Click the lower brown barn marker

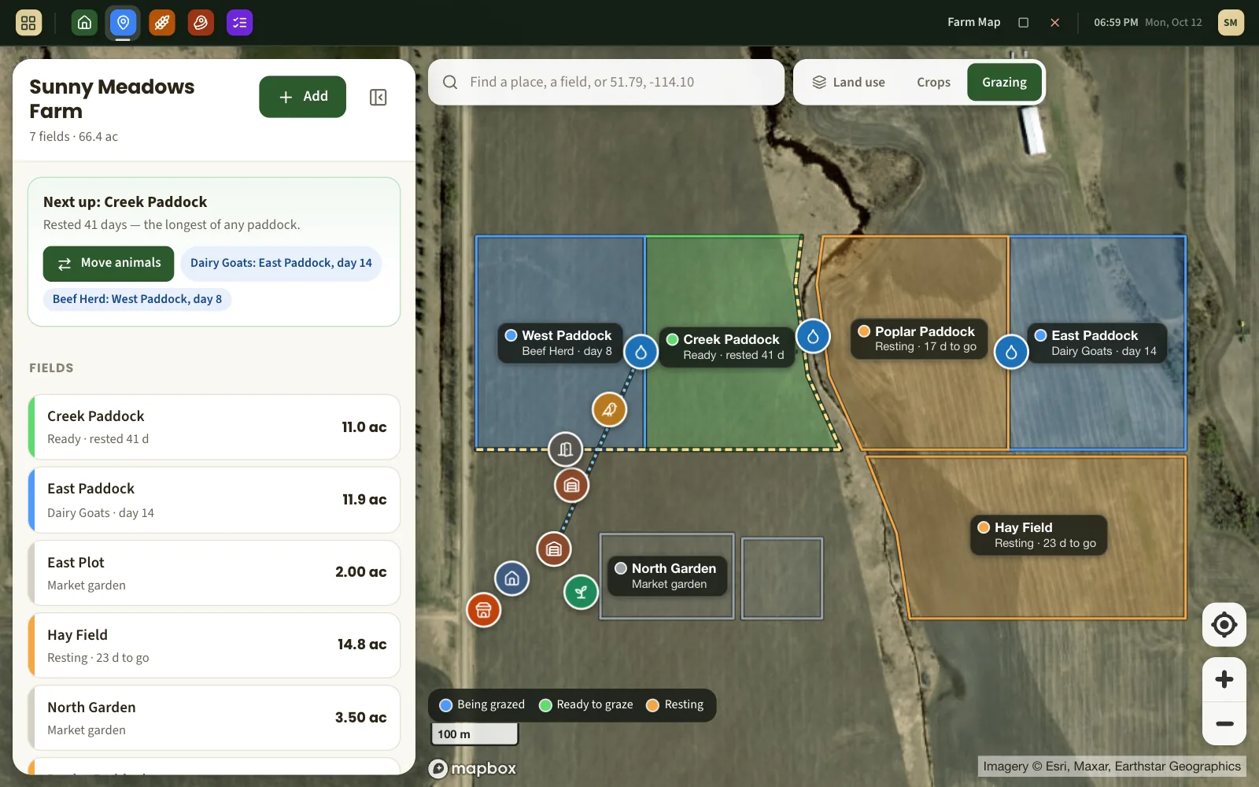pyautogui.click(x=554, y=549)
